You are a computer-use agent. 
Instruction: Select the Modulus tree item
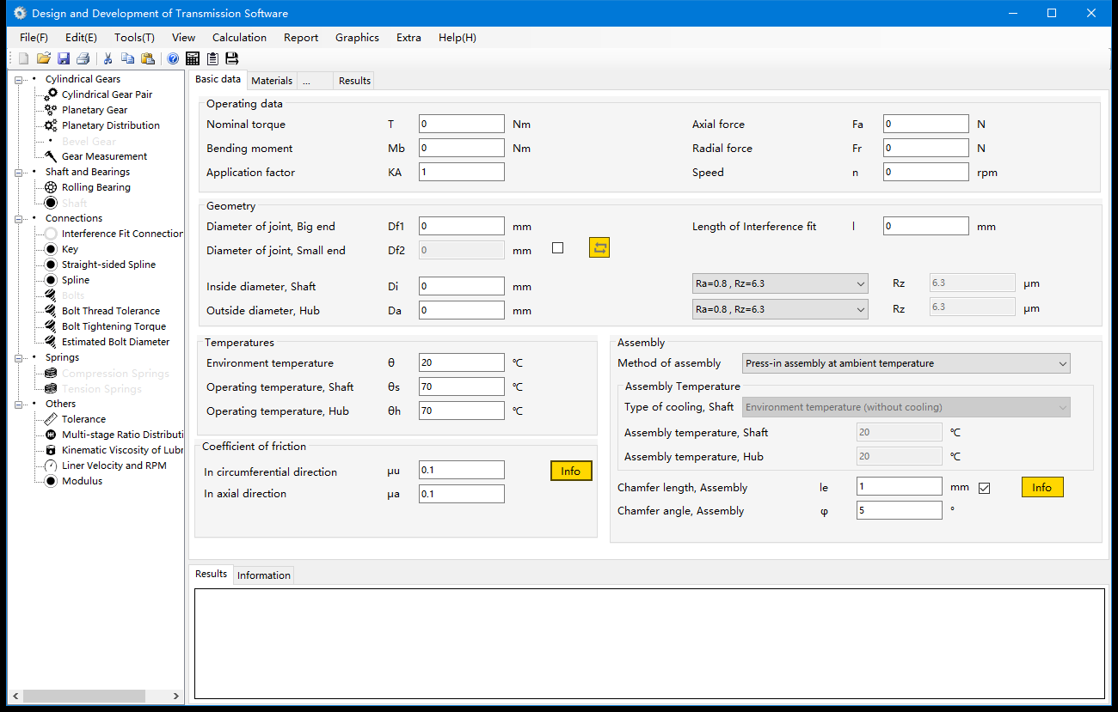pos(82,481)
